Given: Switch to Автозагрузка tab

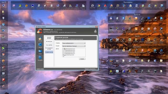Looking at the screenshot, I should pyautogui.click(x=49, y=41).
